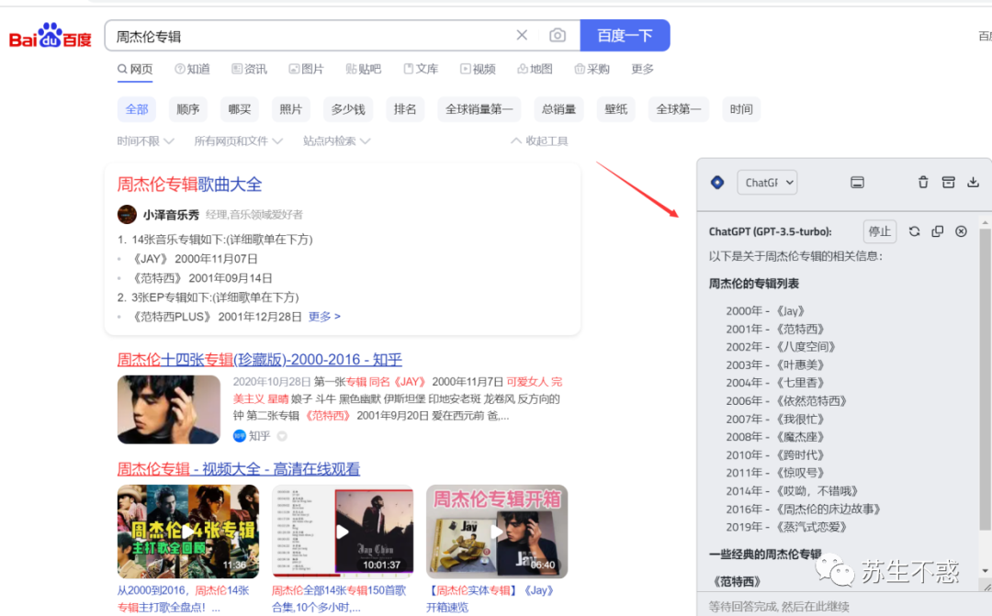992x616 pixels.
Task: Open 【周杰伦实体专辑】《Jay》 video title link
Action: click(490, 599)
